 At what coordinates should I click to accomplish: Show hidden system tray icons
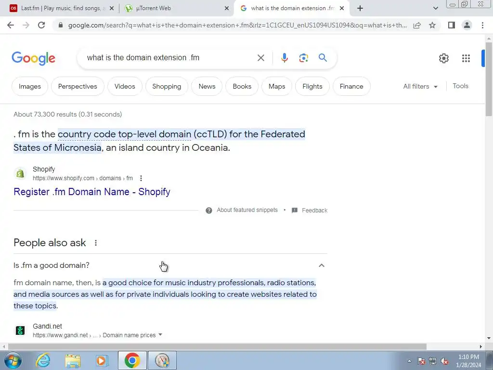pyautogui.click(x=409, y=361)
